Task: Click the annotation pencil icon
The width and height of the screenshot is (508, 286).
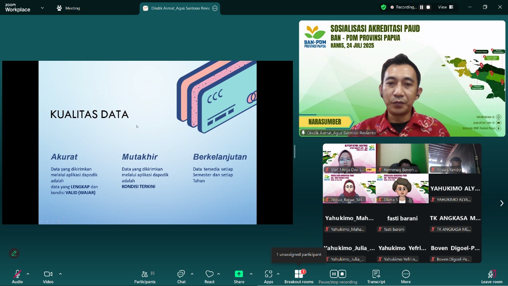Action: coord(14,253)
